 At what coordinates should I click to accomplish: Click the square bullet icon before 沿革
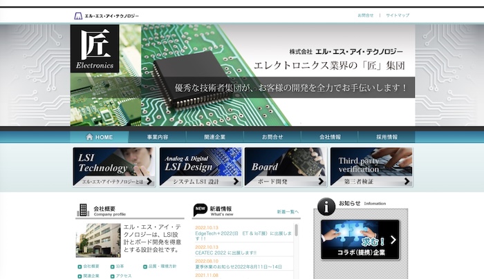[x=112, y=267]
